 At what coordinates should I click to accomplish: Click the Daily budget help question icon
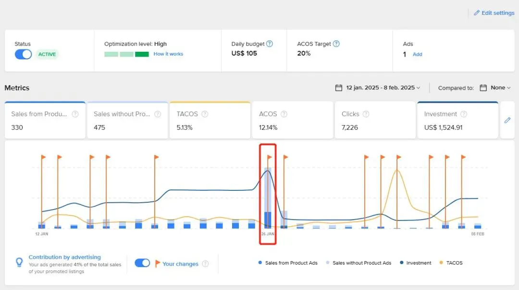tap(270, 44)
